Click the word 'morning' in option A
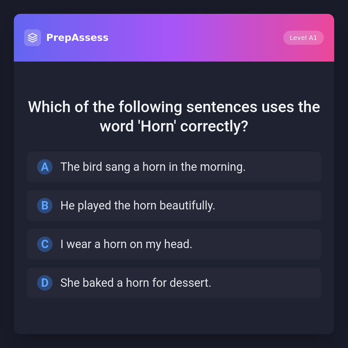Image resolution: width=348 pixels, height=348 pixels. 222,167
